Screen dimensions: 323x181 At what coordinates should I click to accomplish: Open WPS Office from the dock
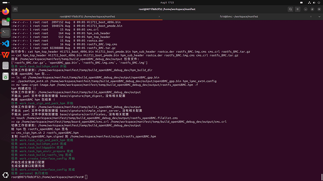point(6,55)
